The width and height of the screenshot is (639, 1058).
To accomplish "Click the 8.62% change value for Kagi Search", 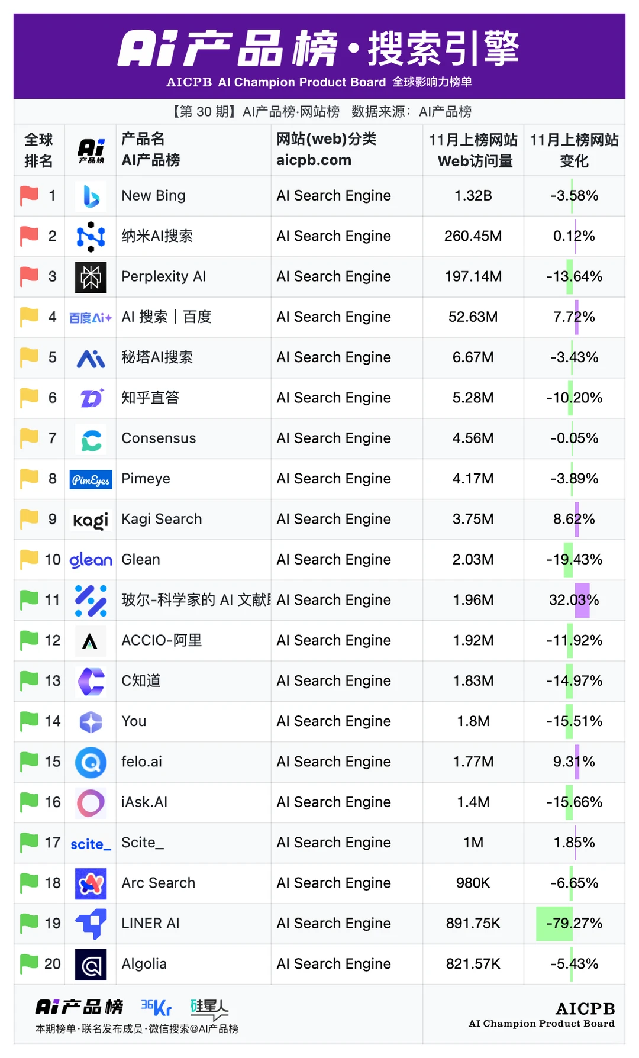I will tap(574, 519).
